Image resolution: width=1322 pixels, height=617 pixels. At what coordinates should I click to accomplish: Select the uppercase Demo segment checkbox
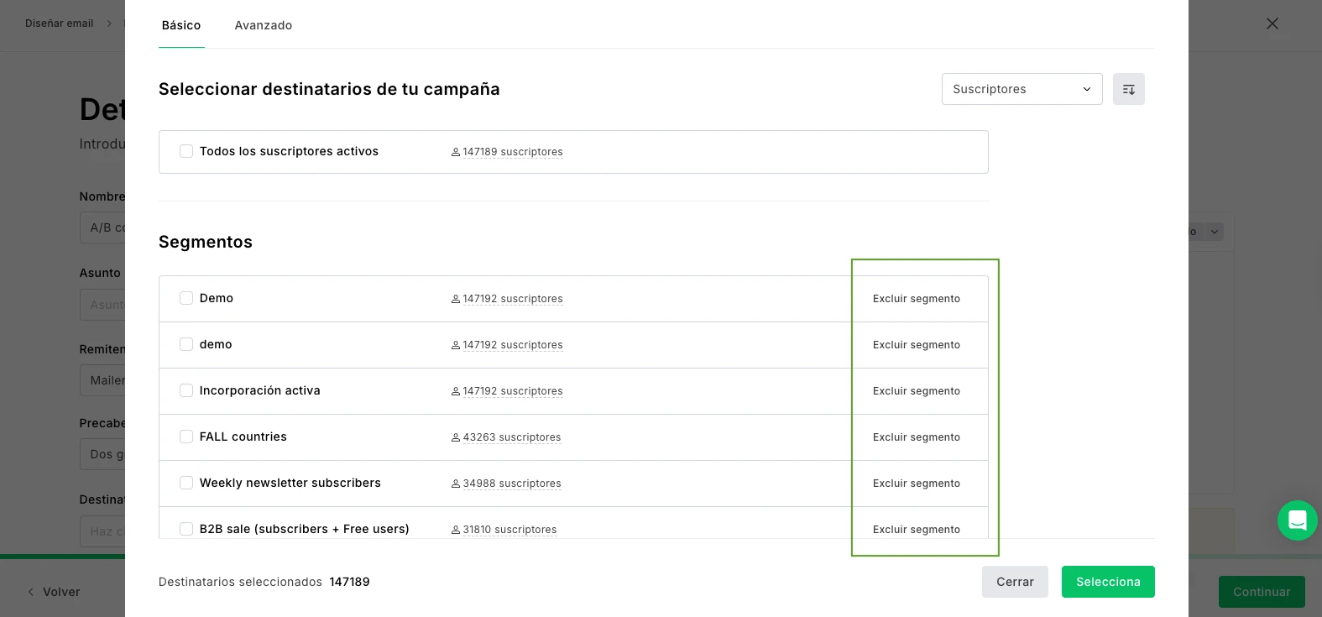pyautogui.click(x=186, y=298)
